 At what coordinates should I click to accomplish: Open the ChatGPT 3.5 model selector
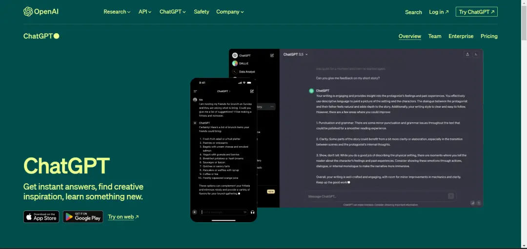click(296, 55)
